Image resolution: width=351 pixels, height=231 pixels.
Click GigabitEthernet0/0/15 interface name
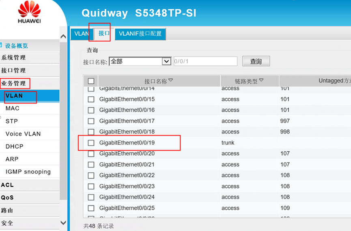(x=127, y=100)
